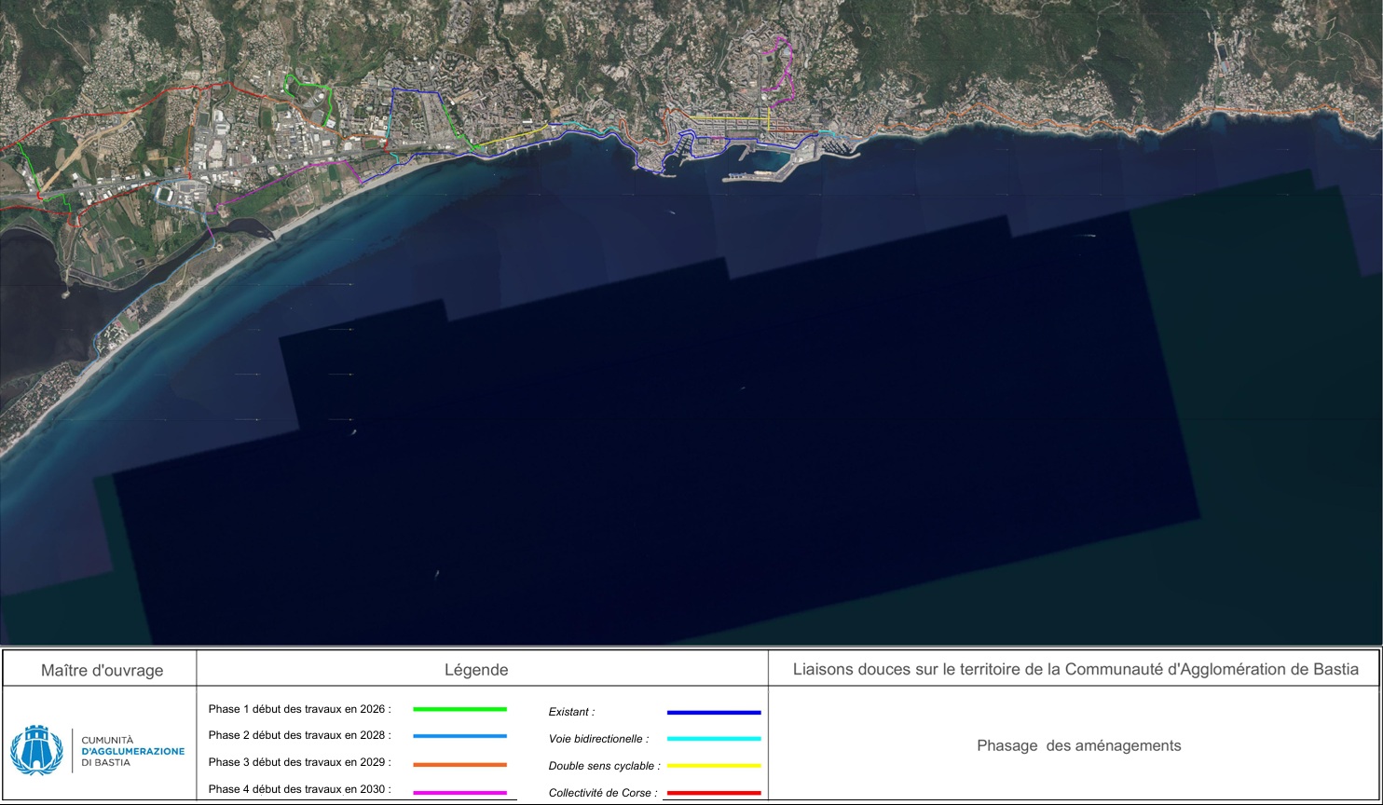The height and width of the screenshot is (805, 1383).
Task: Click the green Phase 1 legend line
Action: [x=459, y=709]
